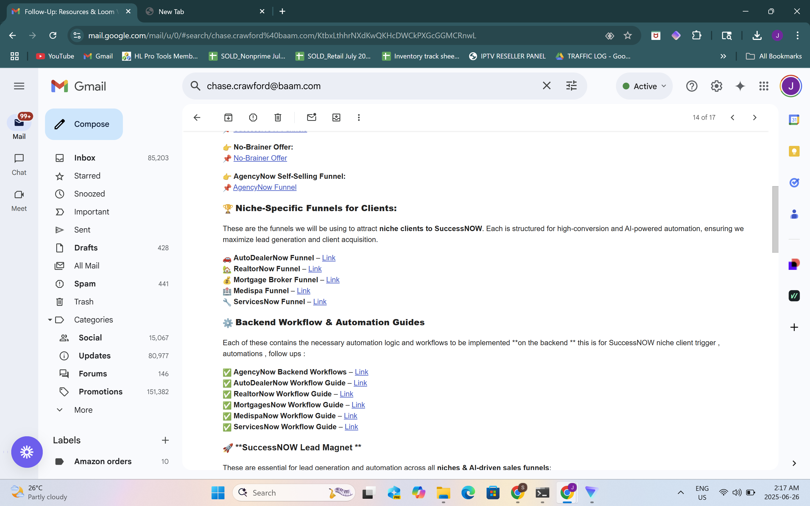
Task: Open Windows Start menu
Action: [x=218, y=493]
